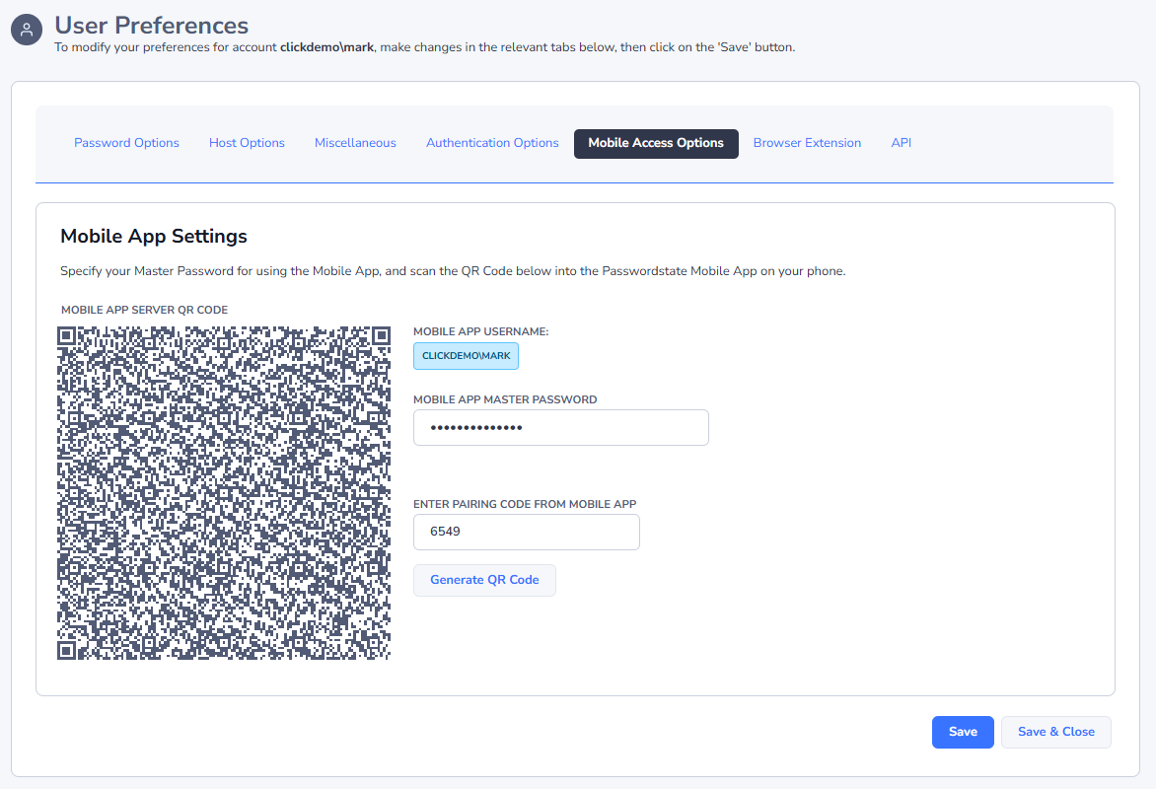
Task: Select the Mobile Access Options tab
Action: tap(656, 143)
